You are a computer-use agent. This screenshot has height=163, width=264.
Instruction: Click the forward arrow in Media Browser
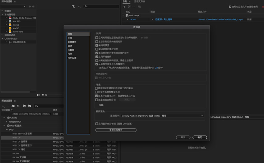33,7
